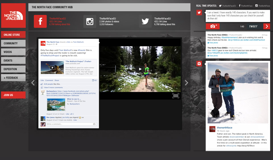Open @conradclimber mention
This screenshot has width=273, height=160.
coord(237,137)
